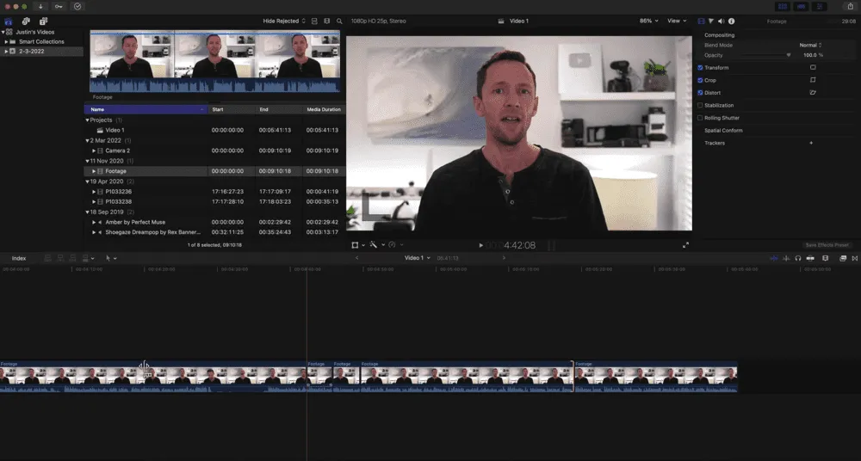The height and width of the screenshot is (461, 861).
Task: Click the browser search magnifier icon
Action: pyautogui.click(x=339, y=21)
